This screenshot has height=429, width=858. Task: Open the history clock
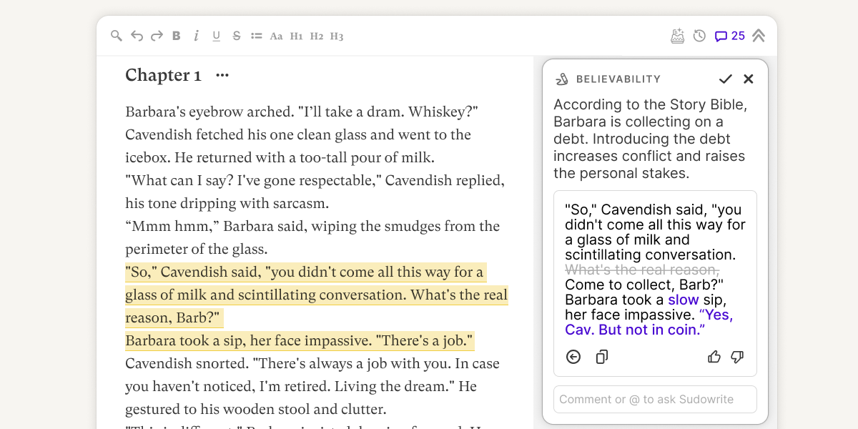699,36
